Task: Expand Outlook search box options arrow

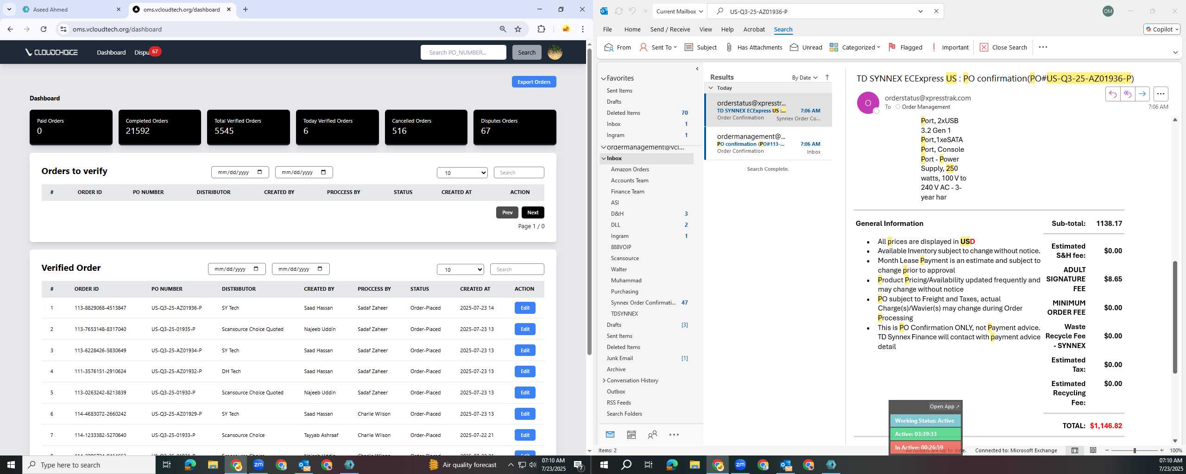Action: pyautogui.click(x=921, y=12)
